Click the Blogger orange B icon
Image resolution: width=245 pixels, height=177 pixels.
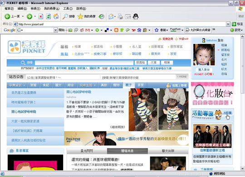116,30
